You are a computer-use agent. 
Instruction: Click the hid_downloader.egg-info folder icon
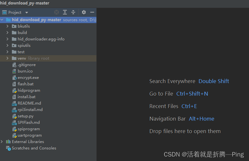point(14,39)
